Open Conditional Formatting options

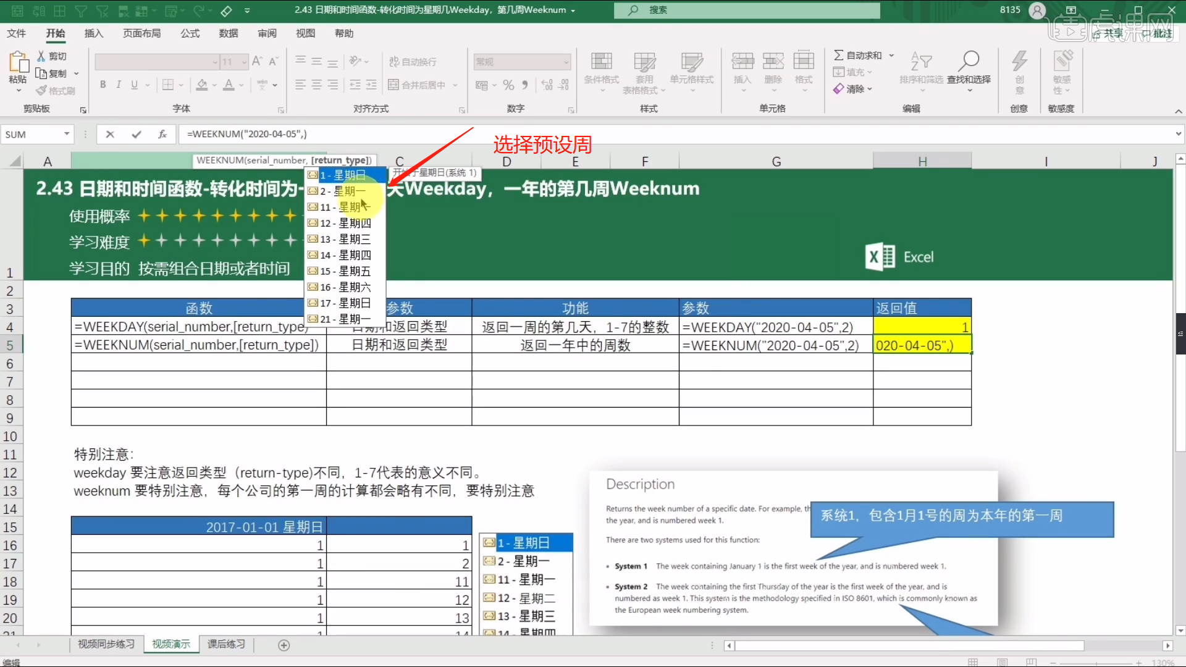(x=600, y=71)
